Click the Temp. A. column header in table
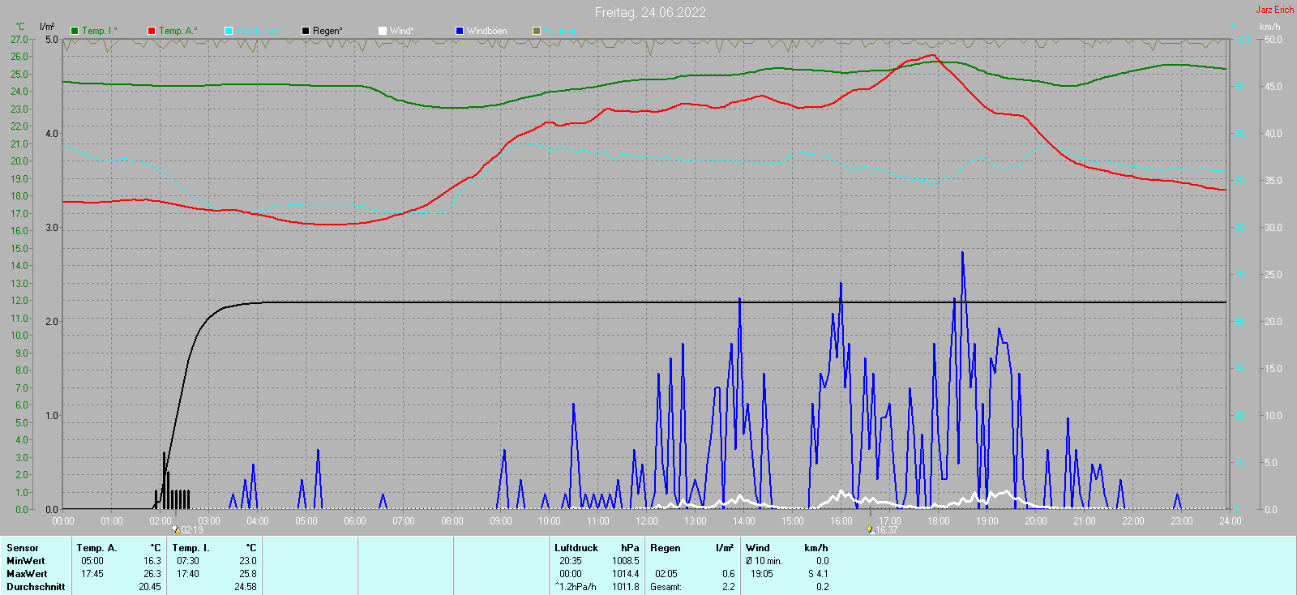 tap(97, 548)
